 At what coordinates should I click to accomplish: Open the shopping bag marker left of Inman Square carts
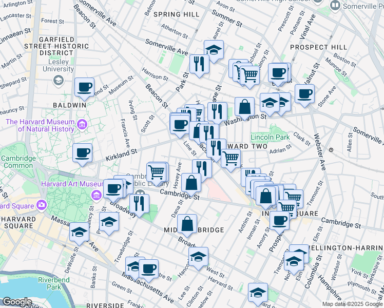pyautogui.click(x=265, y=198)
